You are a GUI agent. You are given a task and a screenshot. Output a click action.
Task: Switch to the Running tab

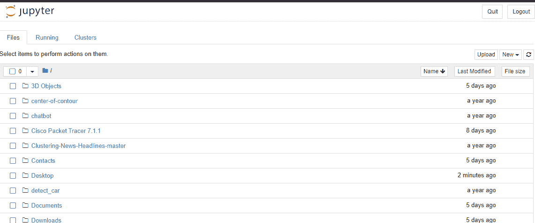click(x=47, y=37)
